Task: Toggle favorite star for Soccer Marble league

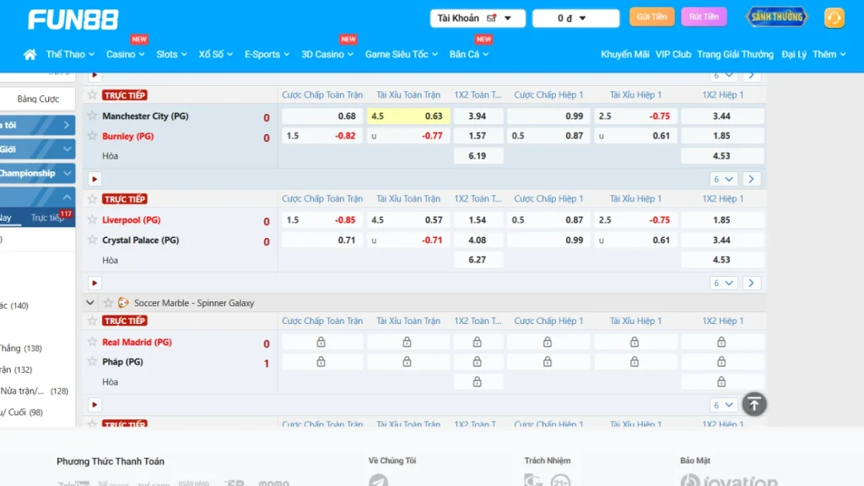Action: click(x=108, y=303)
